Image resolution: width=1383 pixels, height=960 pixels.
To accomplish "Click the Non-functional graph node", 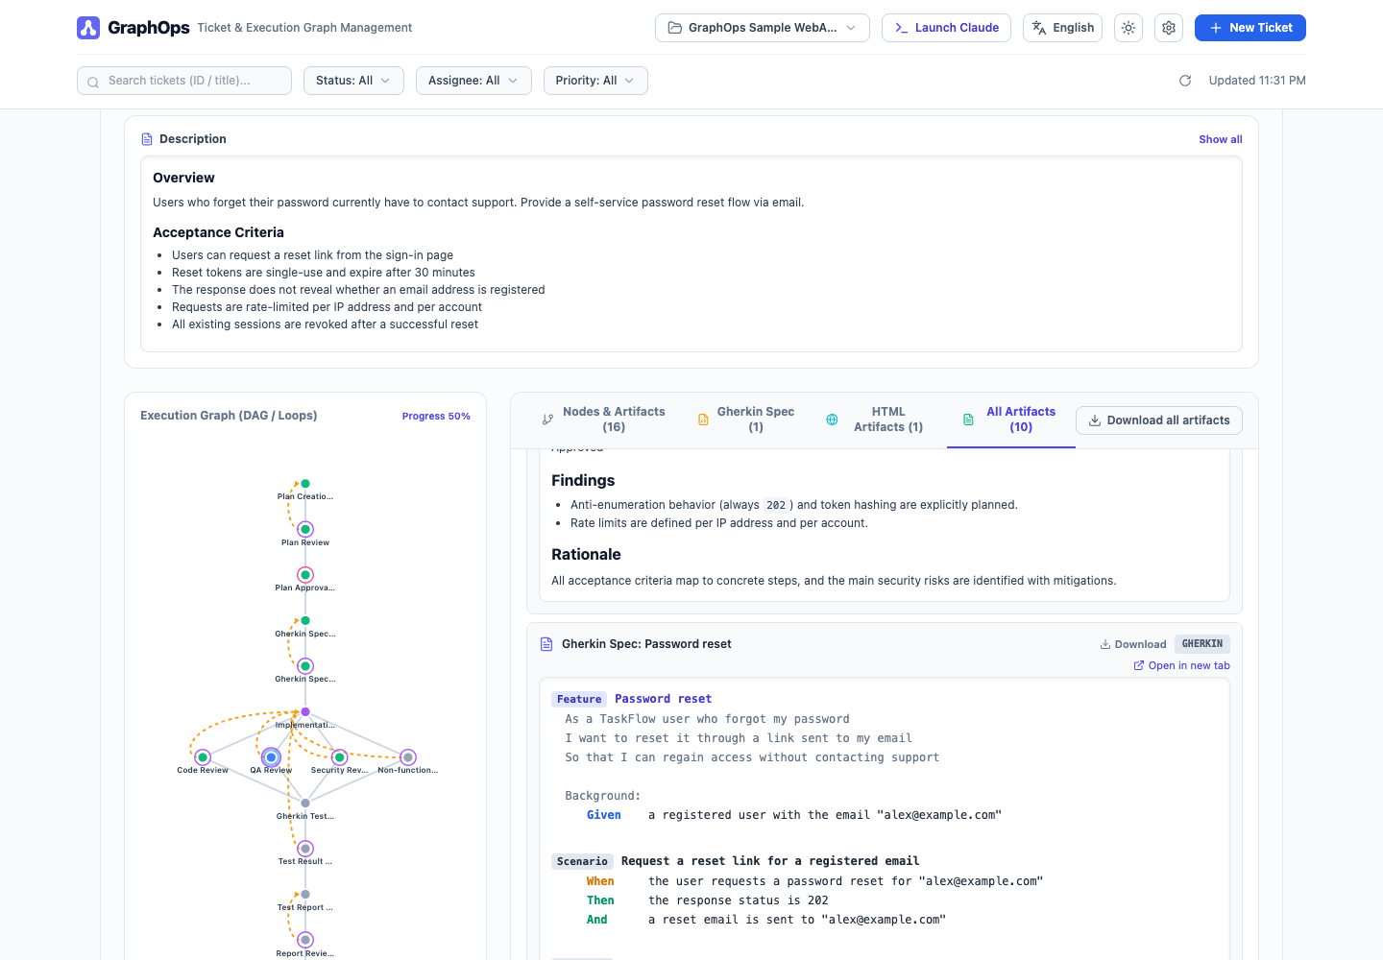I will point(408,757).
